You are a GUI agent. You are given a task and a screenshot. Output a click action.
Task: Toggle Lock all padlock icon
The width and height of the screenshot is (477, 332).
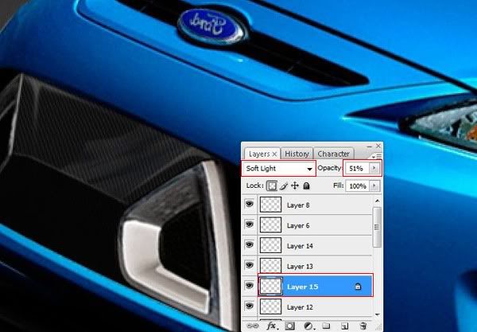click(x=306, y=186)
